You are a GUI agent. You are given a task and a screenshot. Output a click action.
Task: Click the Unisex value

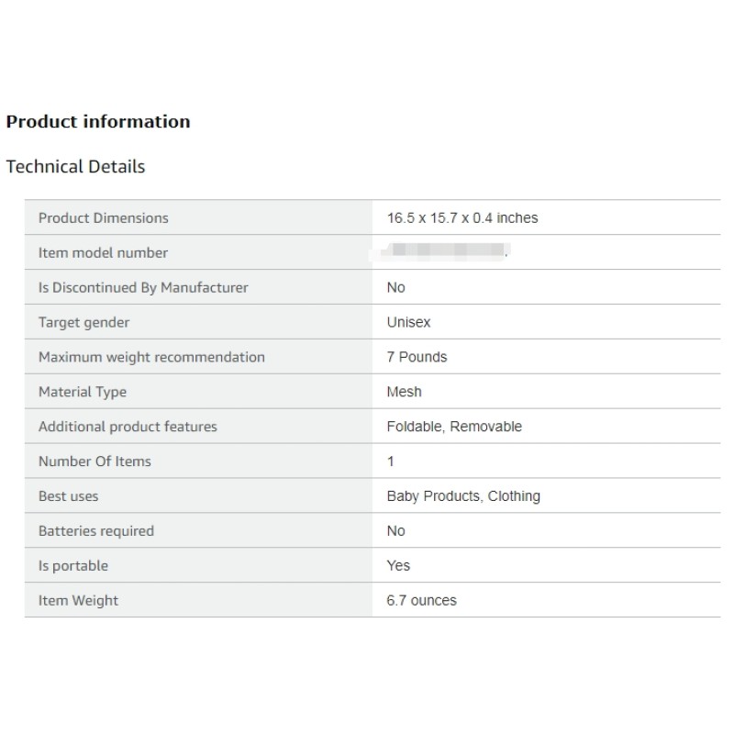[408, 323]
